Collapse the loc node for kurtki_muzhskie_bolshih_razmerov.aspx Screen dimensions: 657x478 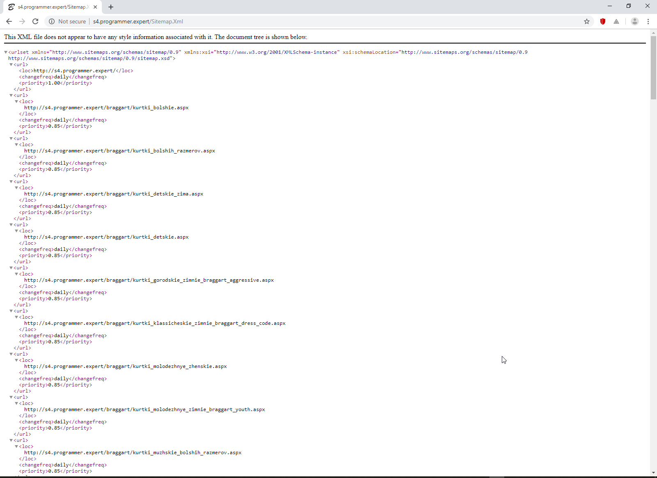(x=16, y=446)
